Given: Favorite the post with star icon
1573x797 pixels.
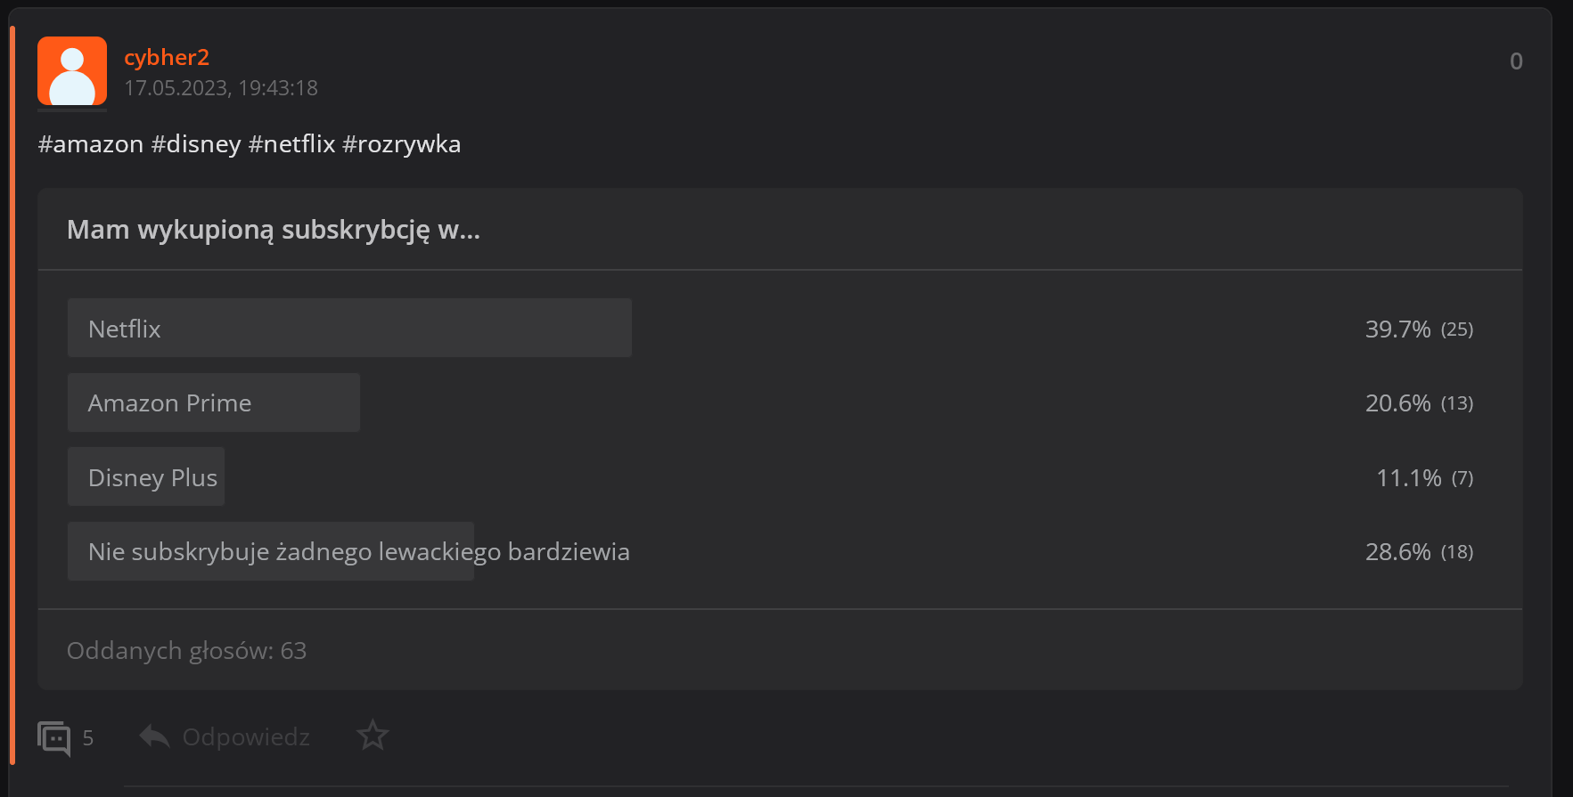Looking at the screenshot, I should tap(373, 736).
